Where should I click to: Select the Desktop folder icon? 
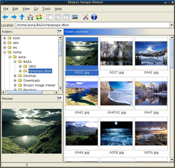(20, 76)
